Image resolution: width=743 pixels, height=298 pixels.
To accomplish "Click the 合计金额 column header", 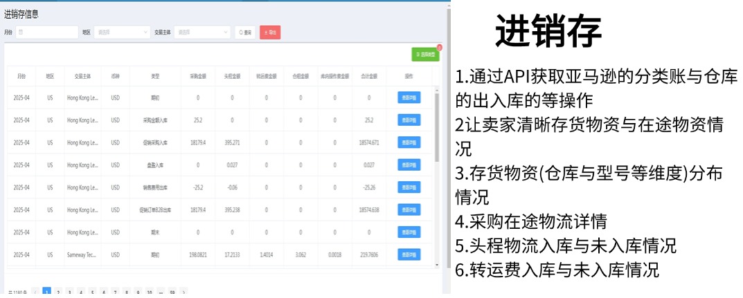I will pos(368,76).
